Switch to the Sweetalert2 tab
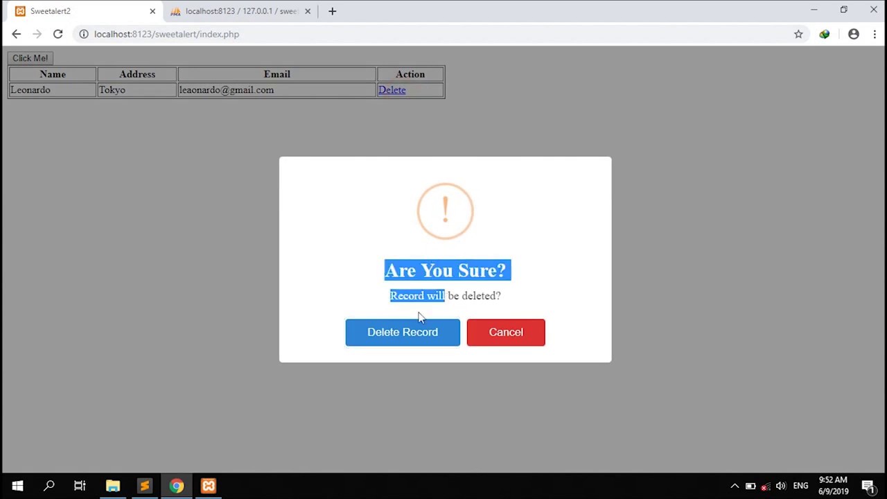The image size is (887, 499). coord(83,11)
